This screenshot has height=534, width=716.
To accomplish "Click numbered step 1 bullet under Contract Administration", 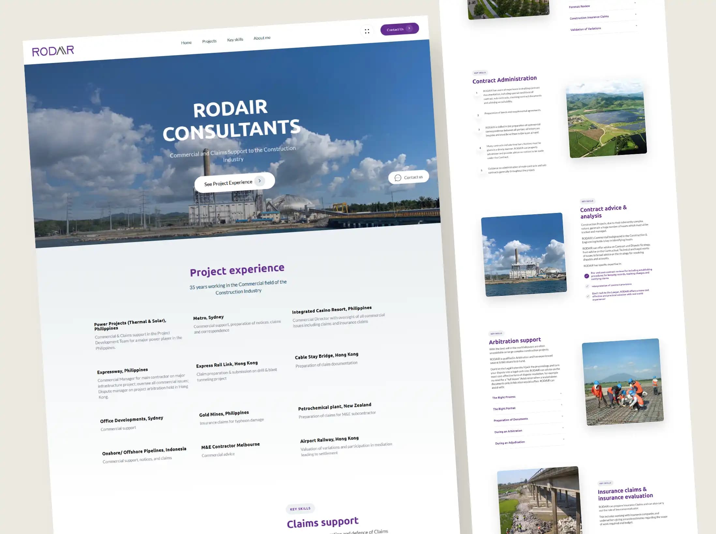I will tap(477, 93).
